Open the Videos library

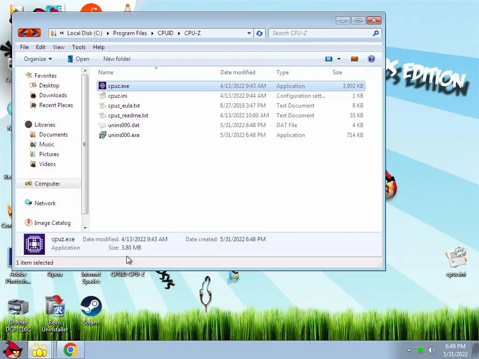click(x=47, y=164)
